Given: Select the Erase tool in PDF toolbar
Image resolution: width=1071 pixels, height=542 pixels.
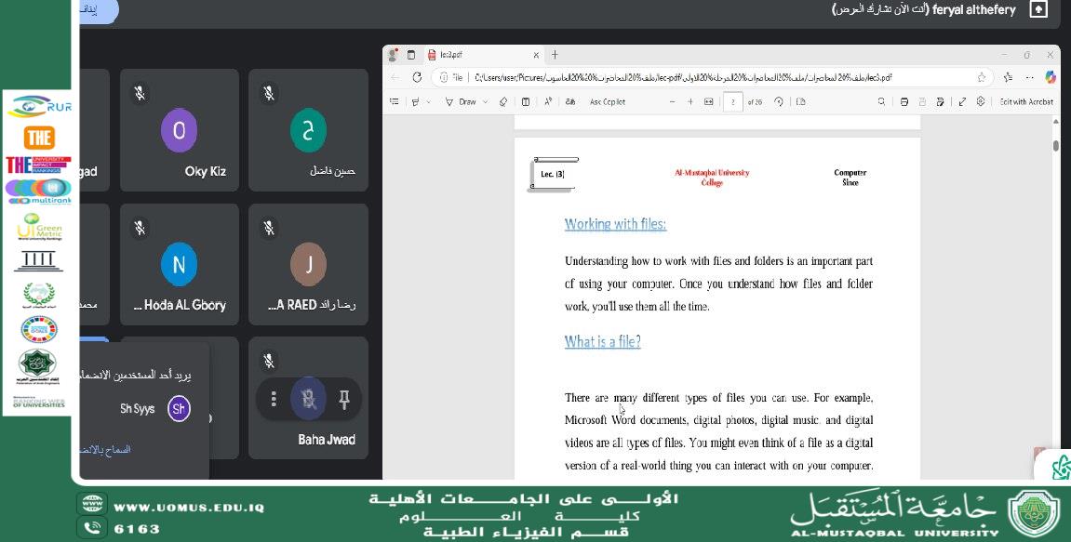Looking at the screenshot, I should pyautogui.click(x=503, y=101).
